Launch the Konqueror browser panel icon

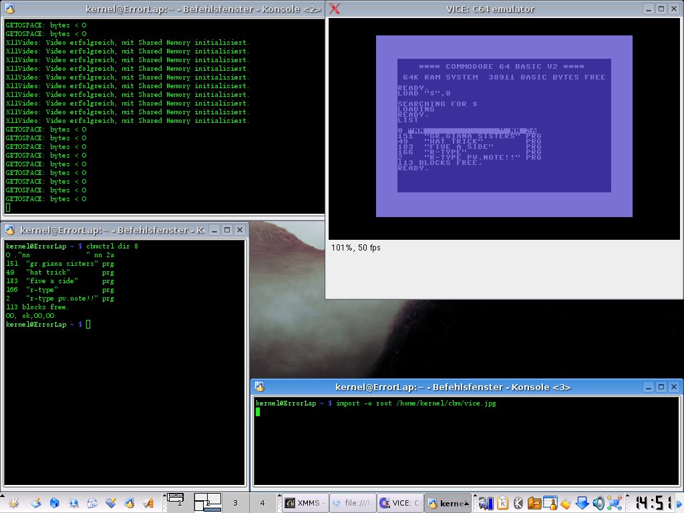click(x=73, y=503)
